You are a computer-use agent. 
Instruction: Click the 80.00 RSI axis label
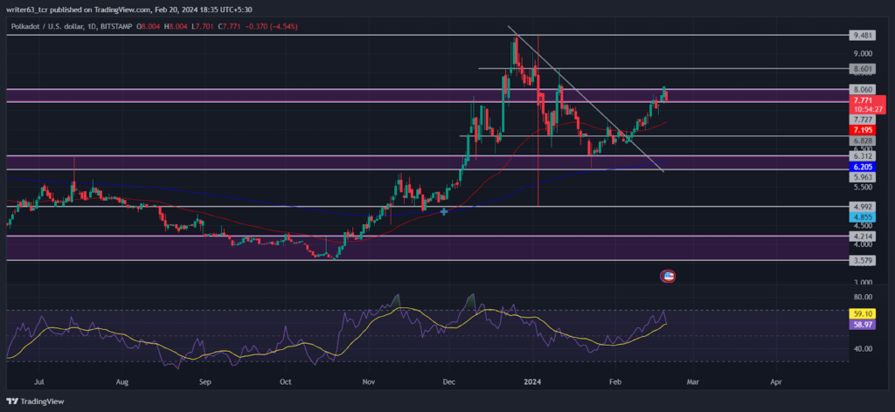[862, 297]
